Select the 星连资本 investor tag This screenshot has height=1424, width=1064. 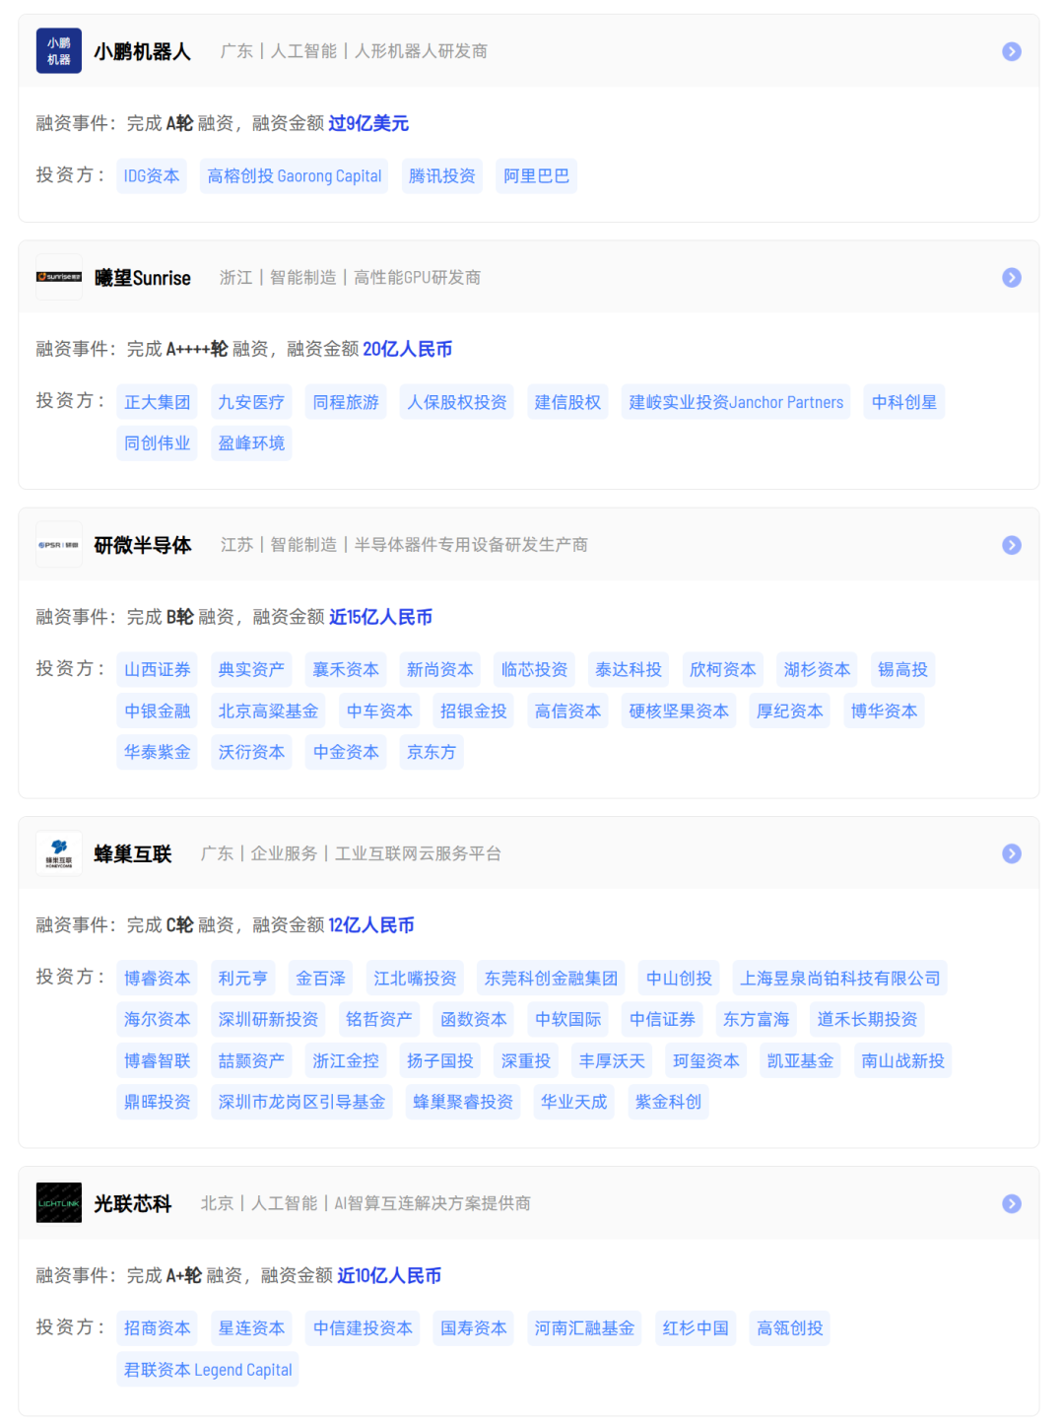point(251,1328)
